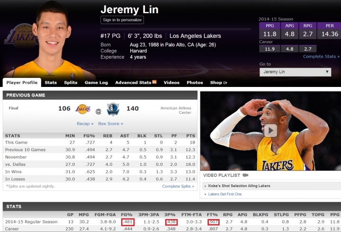Screen dimensions: 341x232
Task: Follow the Complete Stats link
Action: pyautogui.click(x=322, y=56)
